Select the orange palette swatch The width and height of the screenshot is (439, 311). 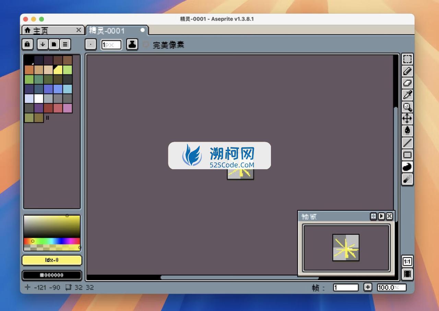pyautogui.click(x=29, y=70)
